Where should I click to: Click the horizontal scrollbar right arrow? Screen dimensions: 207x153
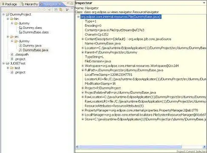click(x=204, y=147)
